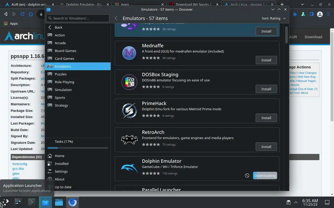The width and height of the screenshot is (334, 208).
Task: Open the fontconfig dependency link
Action: (x=20, y=164)
